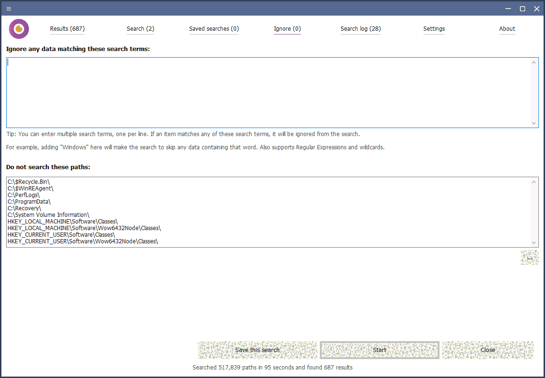Open the Settings page
The width and height of the screenshot is (545, 378).
434,29
